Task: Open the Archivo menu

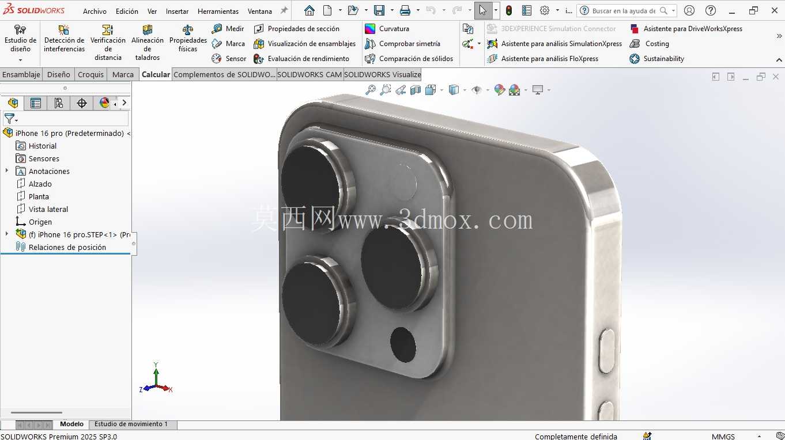Action: pyautogui.click(x=95, y=11)
